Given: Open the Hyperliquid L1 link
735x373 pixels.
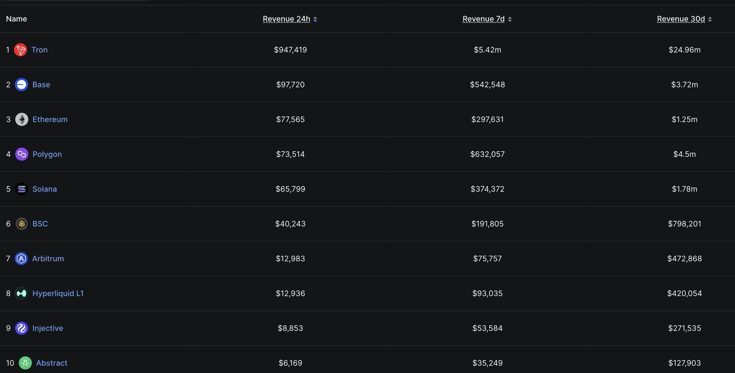Looking at the screenshot, I should point(58,294).
